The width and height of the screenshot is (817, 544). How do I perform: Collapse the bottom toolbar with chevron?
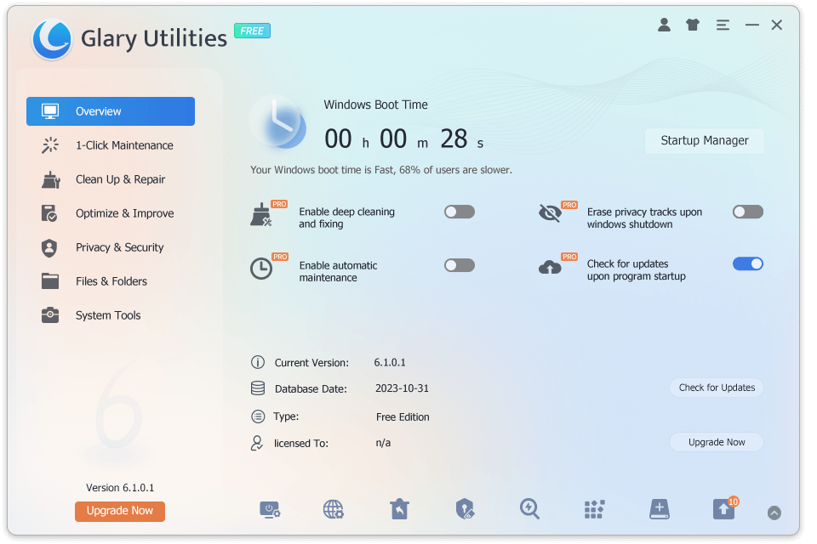pos(774,513)
